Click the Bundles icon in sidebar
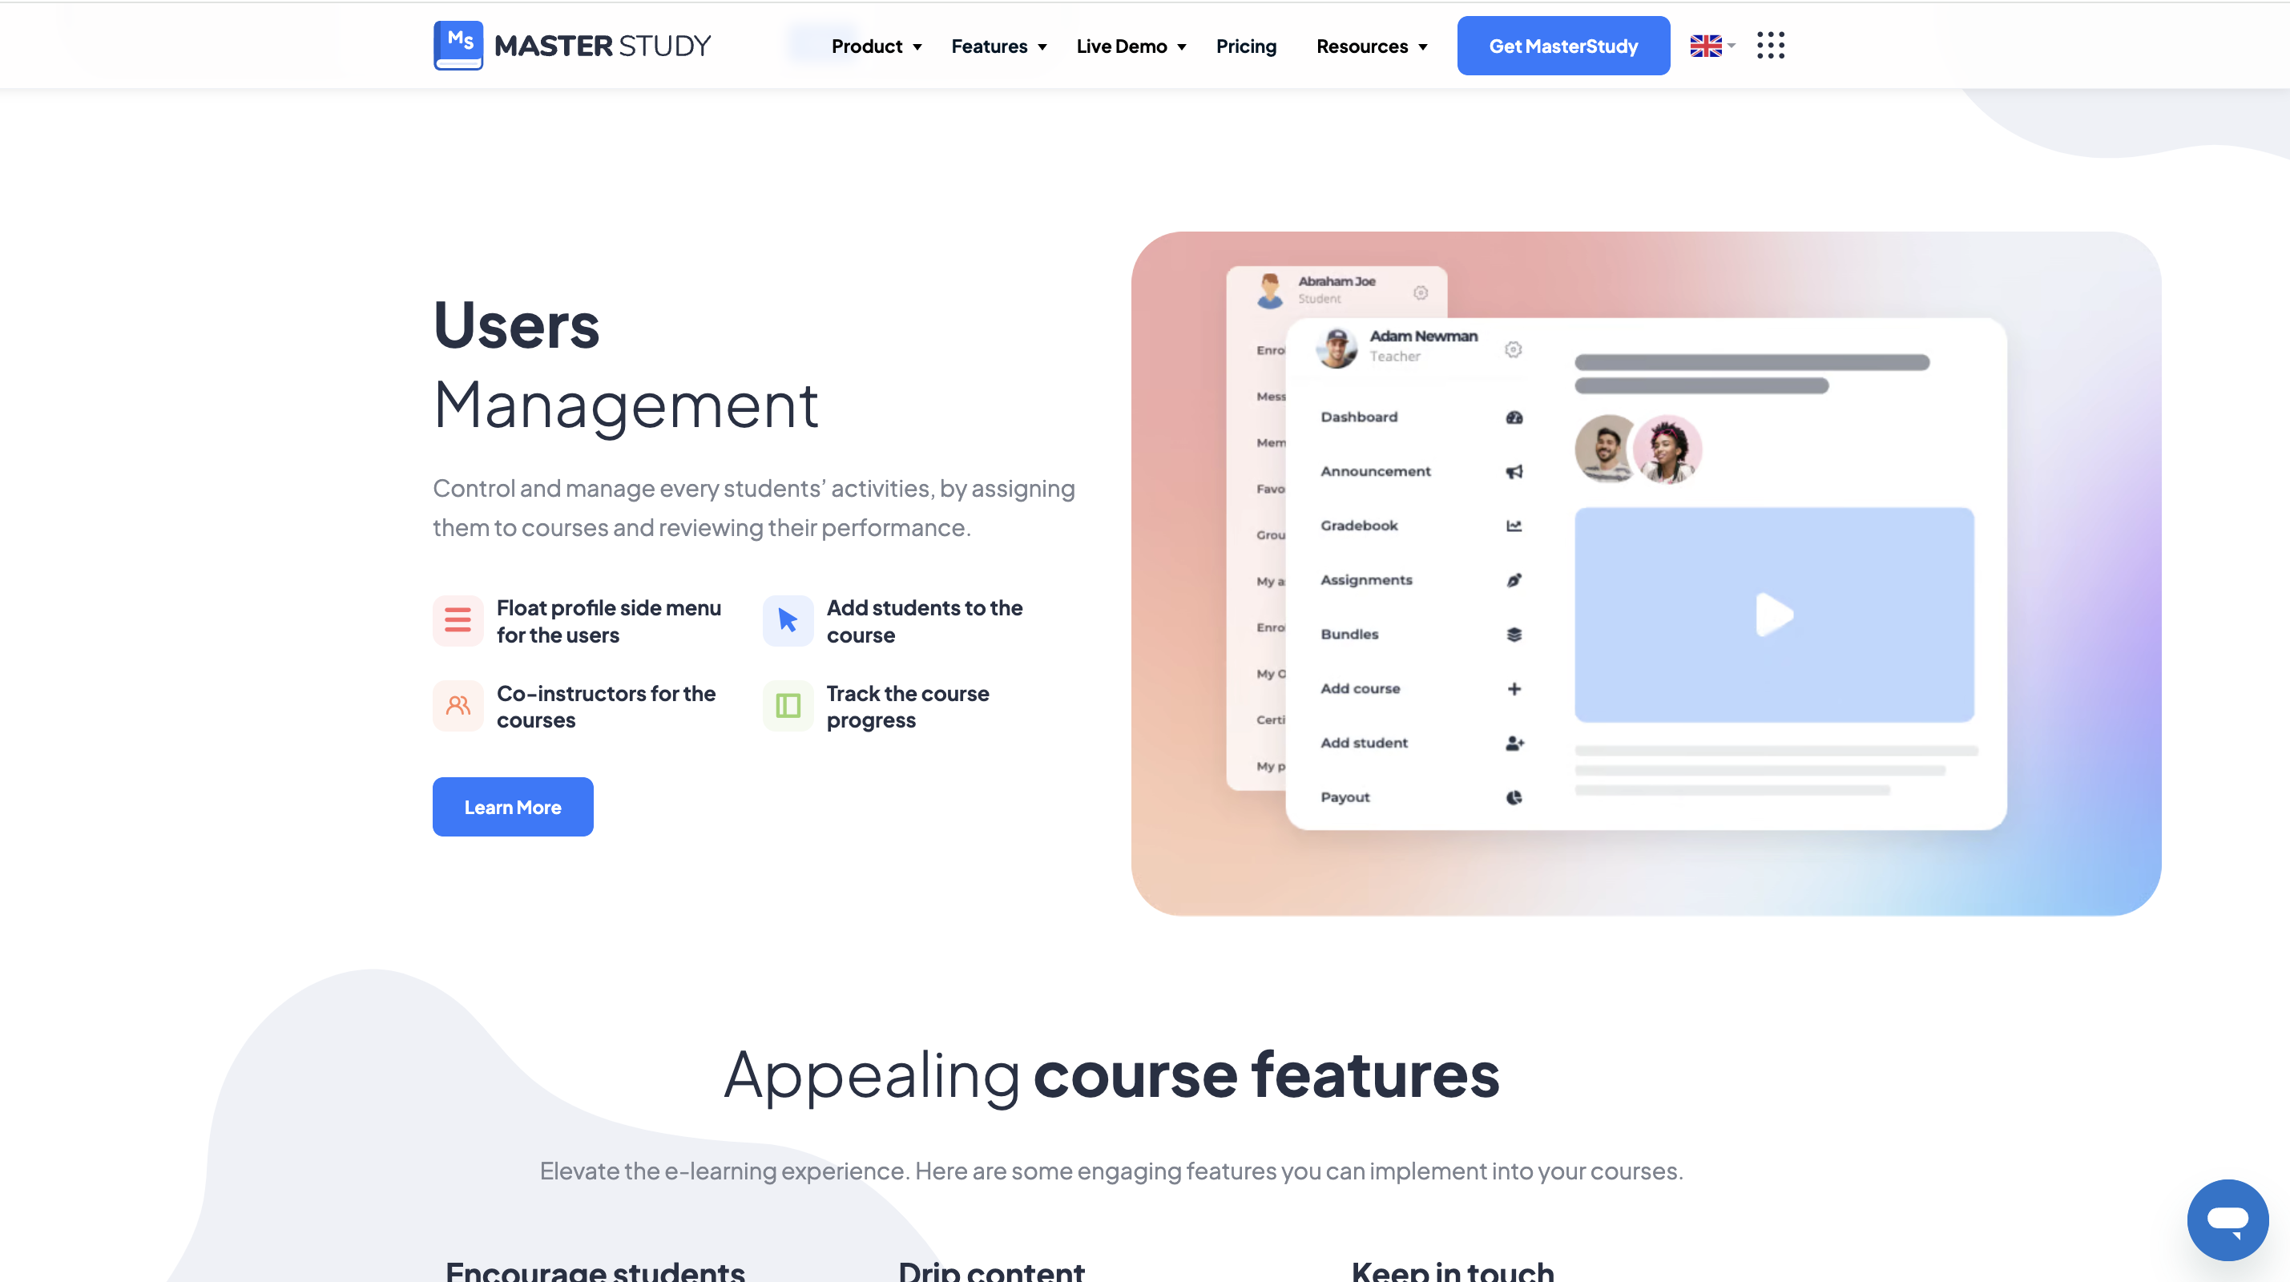 coord(1511,634)
